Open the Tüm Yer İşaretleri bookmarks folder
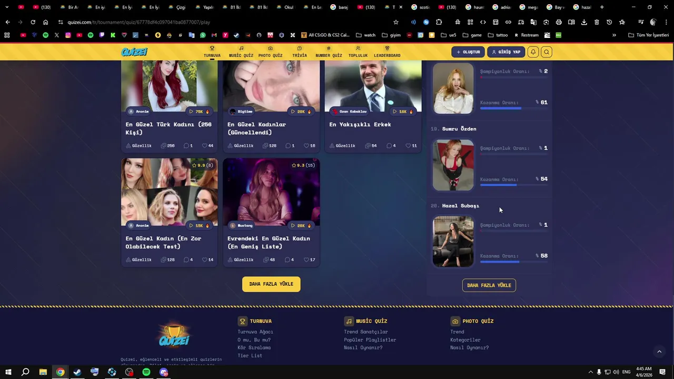This screenshot has width=674, height=379. pos(648,35)
